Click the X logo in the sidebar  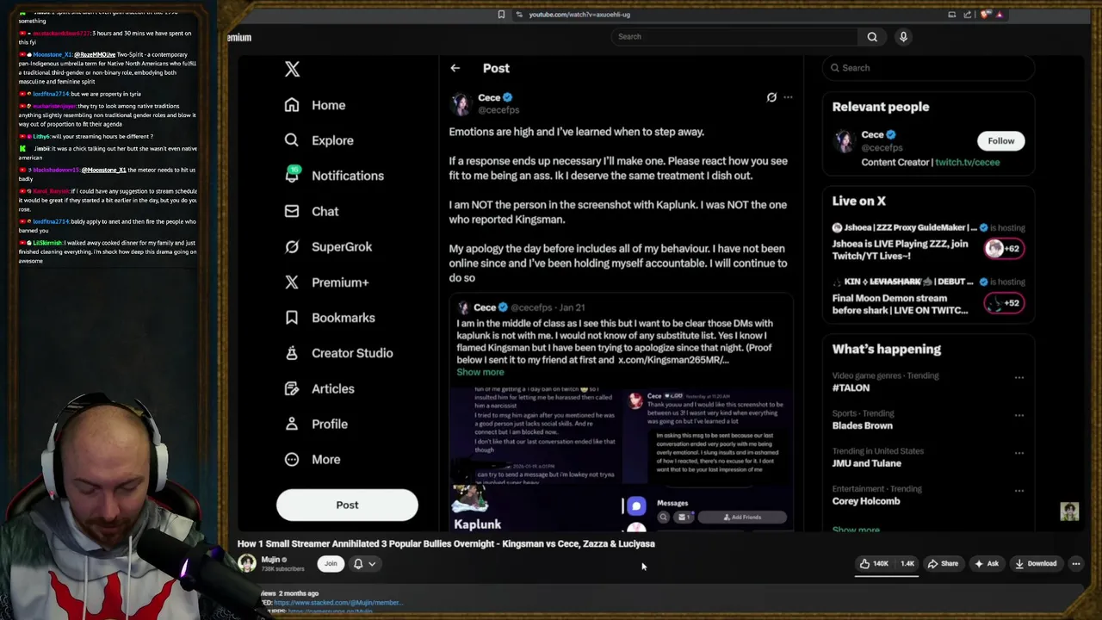(292, 69)
